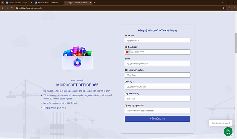Close the Bảng giá Microsoft tab
This screenshot has height=139, width=237.
90,3
